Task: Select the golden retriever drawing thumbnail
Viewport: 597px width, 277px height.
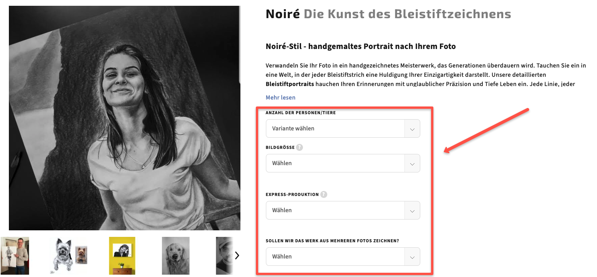Action: click(176, 256)
